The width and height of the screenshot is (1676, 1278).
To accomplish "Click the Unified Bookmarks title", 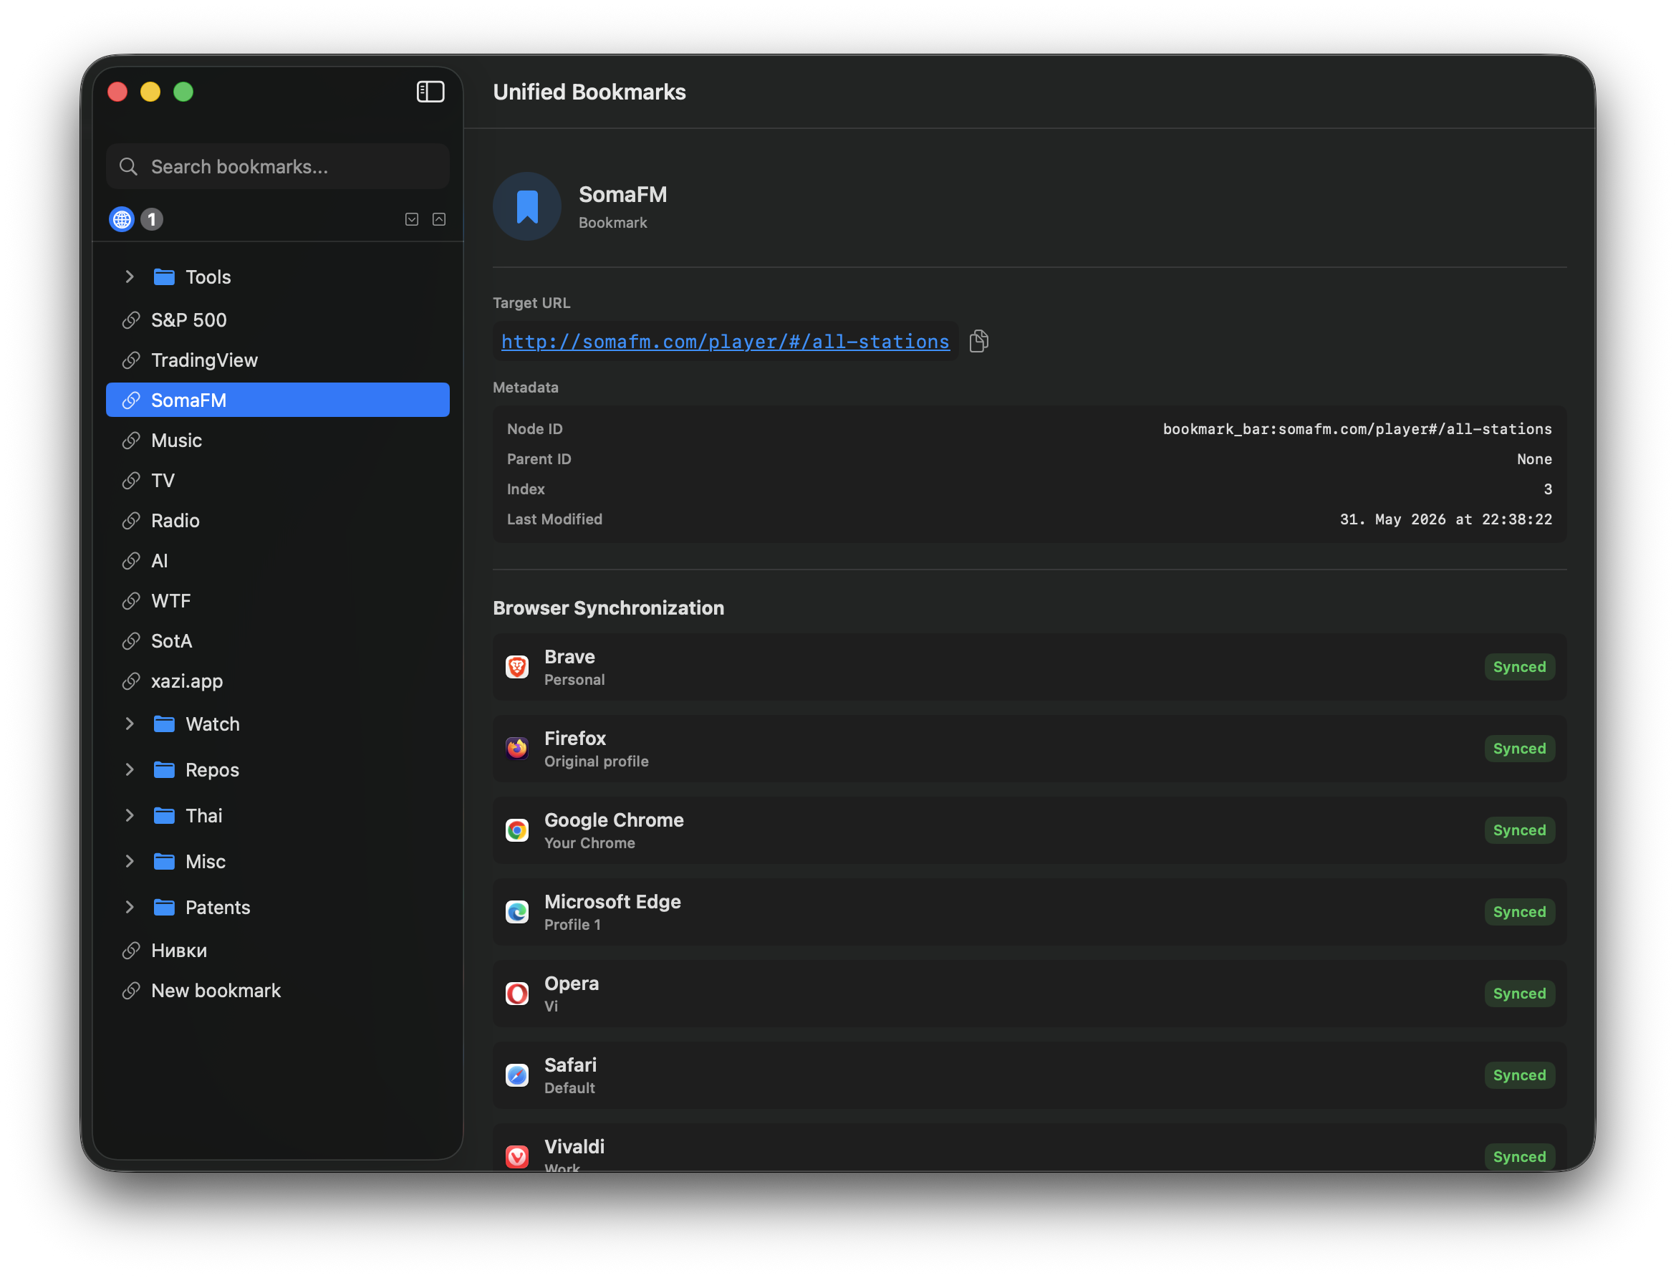I will click(589, 92).
